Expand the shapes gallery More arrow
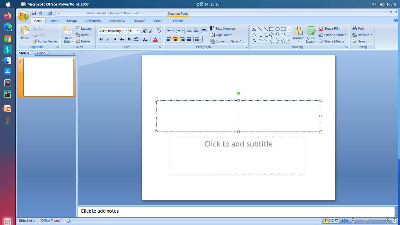400x225 pixels. [x=289, y=41]
